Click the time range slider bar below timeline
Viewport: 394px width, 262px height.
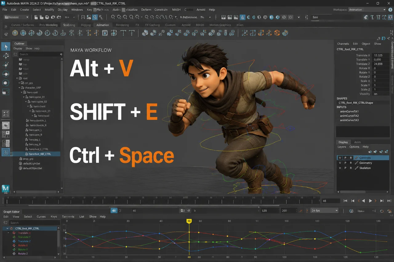pyautogui.click(x=154, y=205)
